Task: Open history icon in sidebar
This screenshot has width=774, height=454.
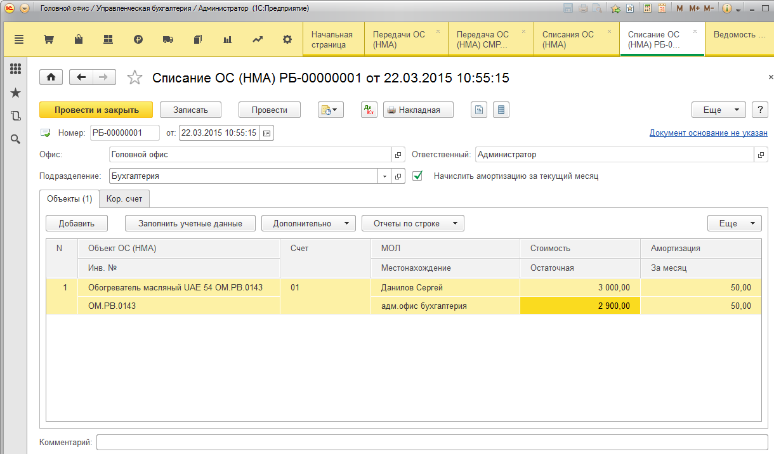Action: coord(16,116)
